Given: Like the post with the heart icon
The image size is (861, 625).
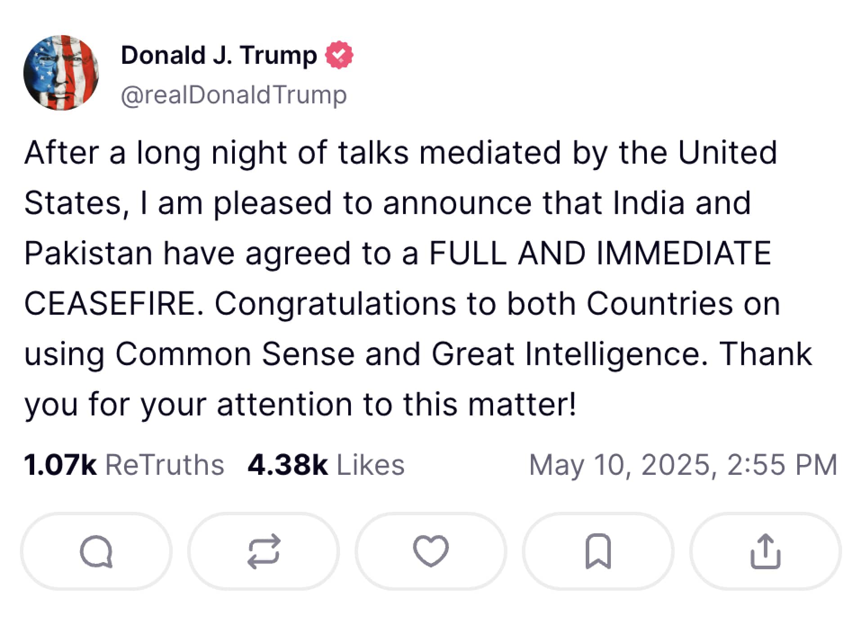Looking at the screenshot, I should (430, 551).
